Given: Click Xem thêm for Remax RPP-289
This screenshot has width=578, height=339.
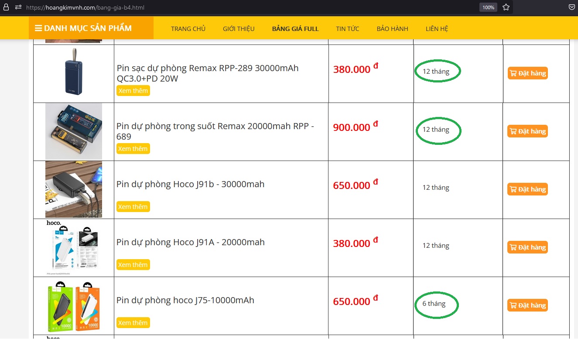Looking at the screenshot, I should 133,91.
